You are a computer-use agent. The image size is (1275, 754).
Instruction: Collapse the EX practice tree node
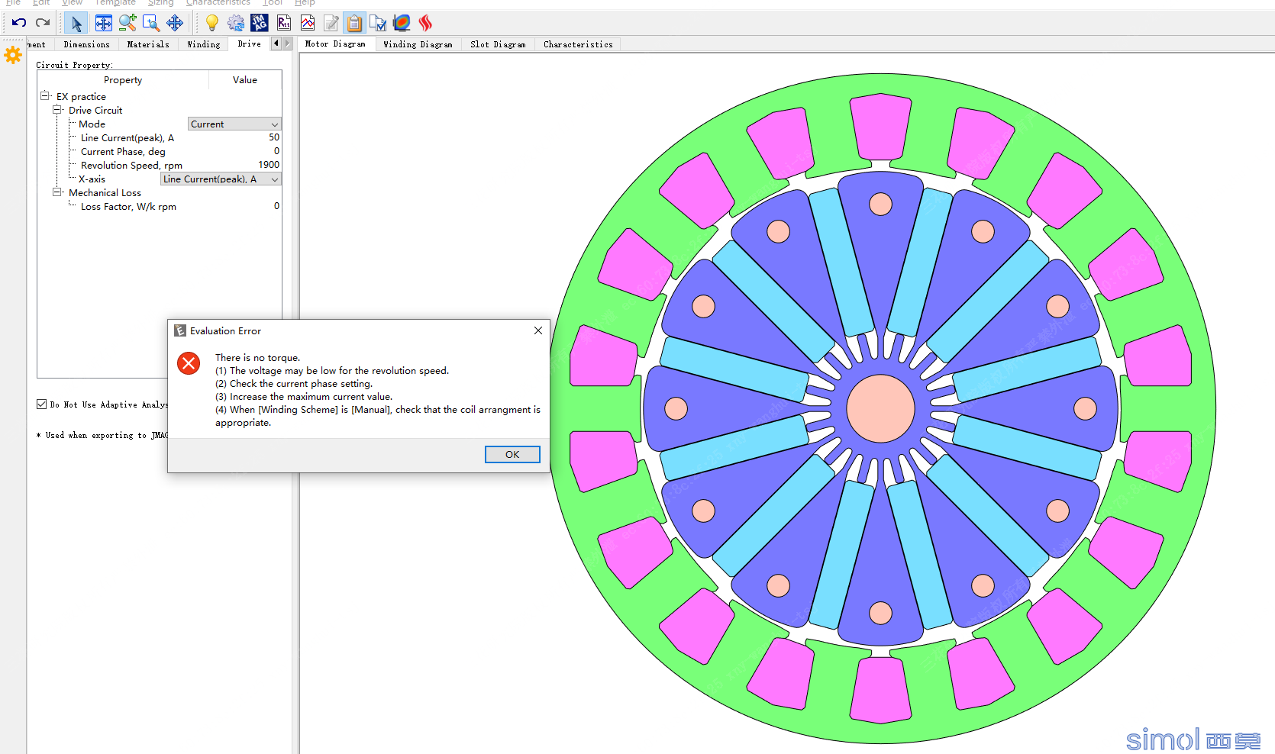45,96
